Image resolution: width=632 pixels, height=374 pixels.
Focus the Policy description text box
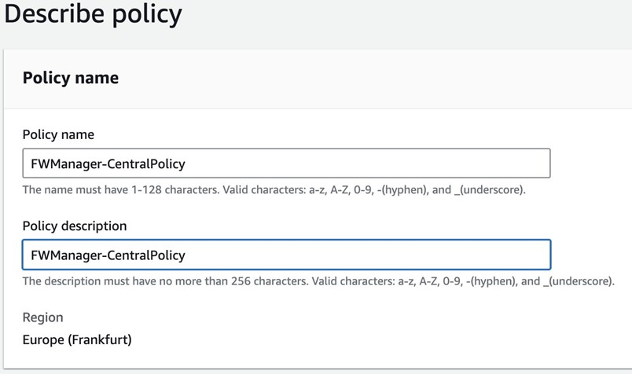(286, 255)
